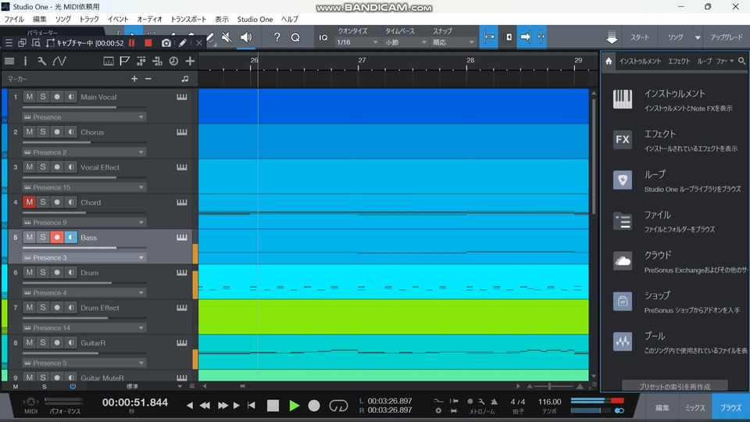Open the Instruments item piano icon

pyautogui.click(x=623, y=99)
